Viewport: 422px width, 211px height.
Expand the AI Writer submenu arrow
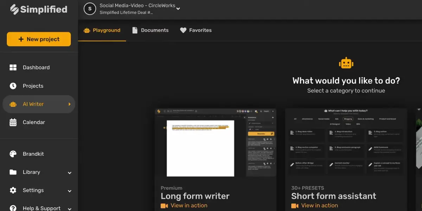[x=70, y=104]
